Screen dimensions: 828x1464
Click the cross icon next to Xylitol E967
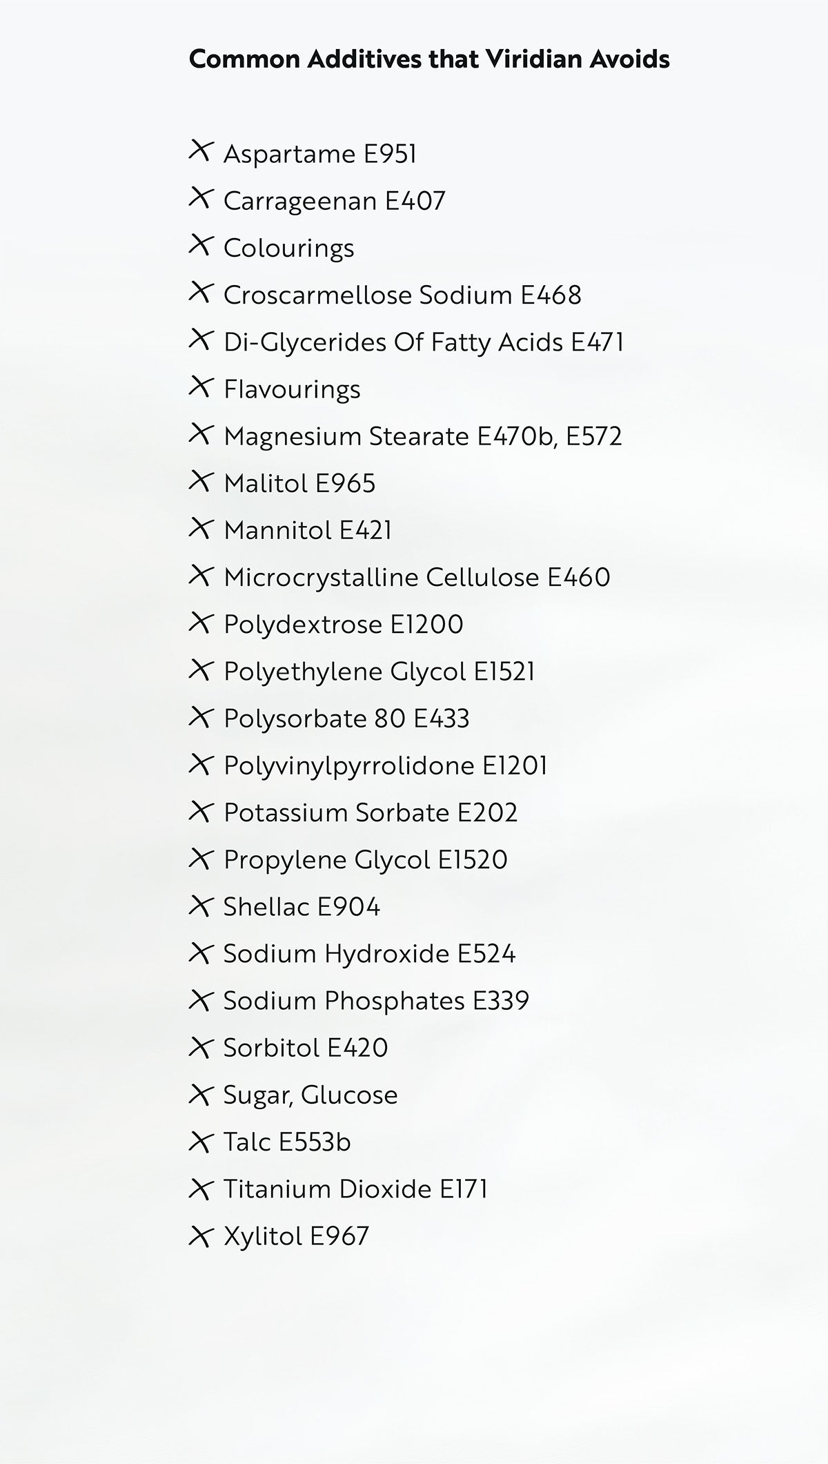point(199,1233)
